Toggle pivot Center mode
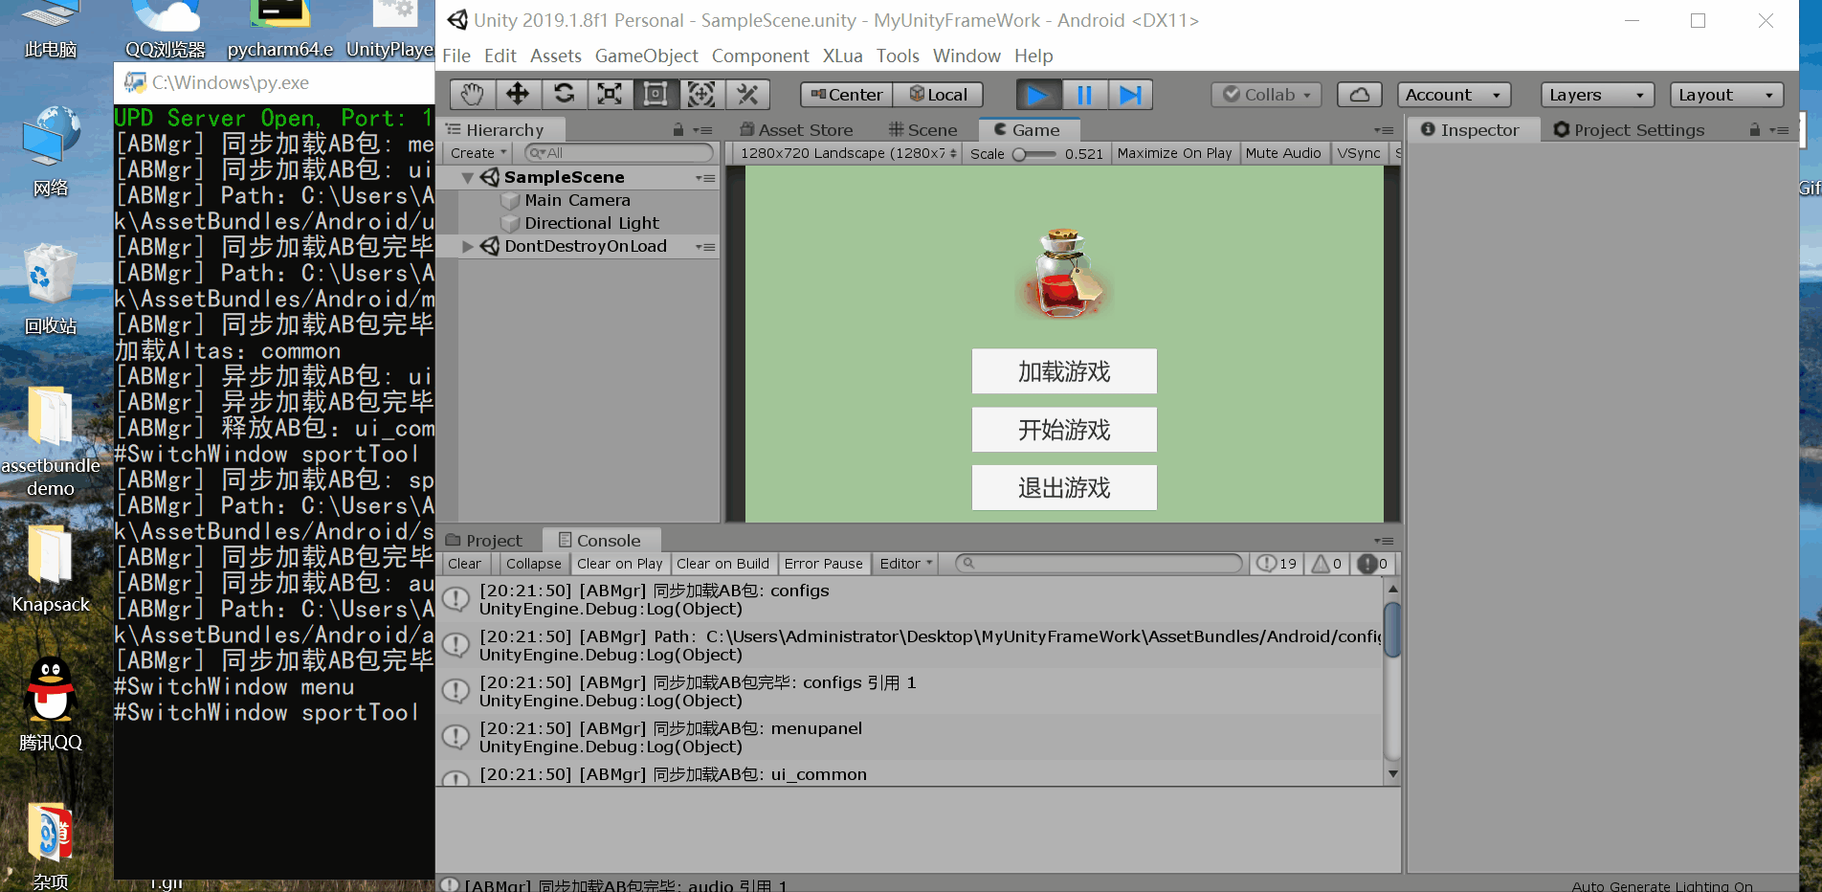Image resolution: width=1822 pixels, height=892 pixels. (x=847, y=95)
